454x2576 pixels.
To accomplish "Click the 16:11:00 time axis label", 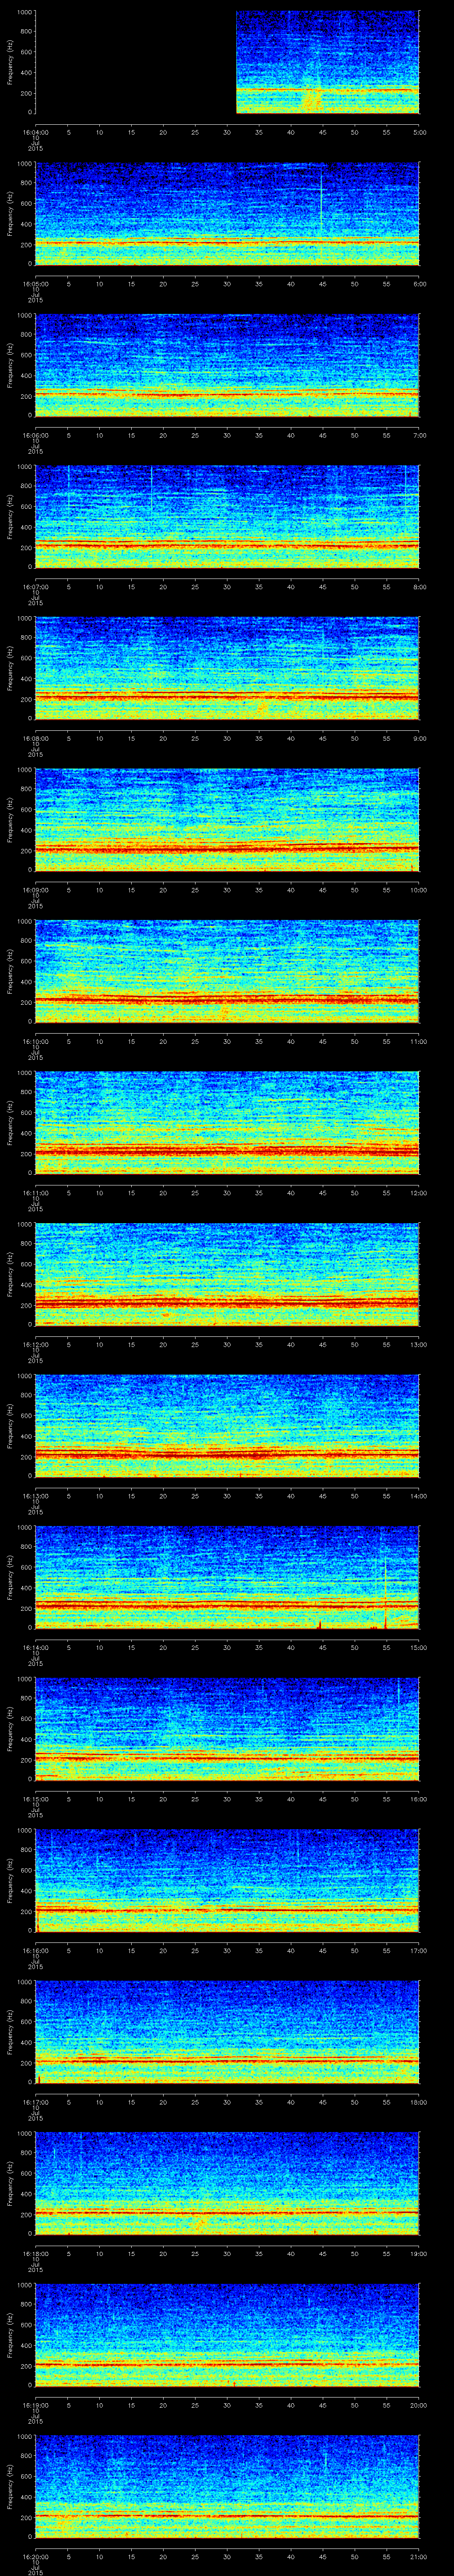I will (35, 1193).
